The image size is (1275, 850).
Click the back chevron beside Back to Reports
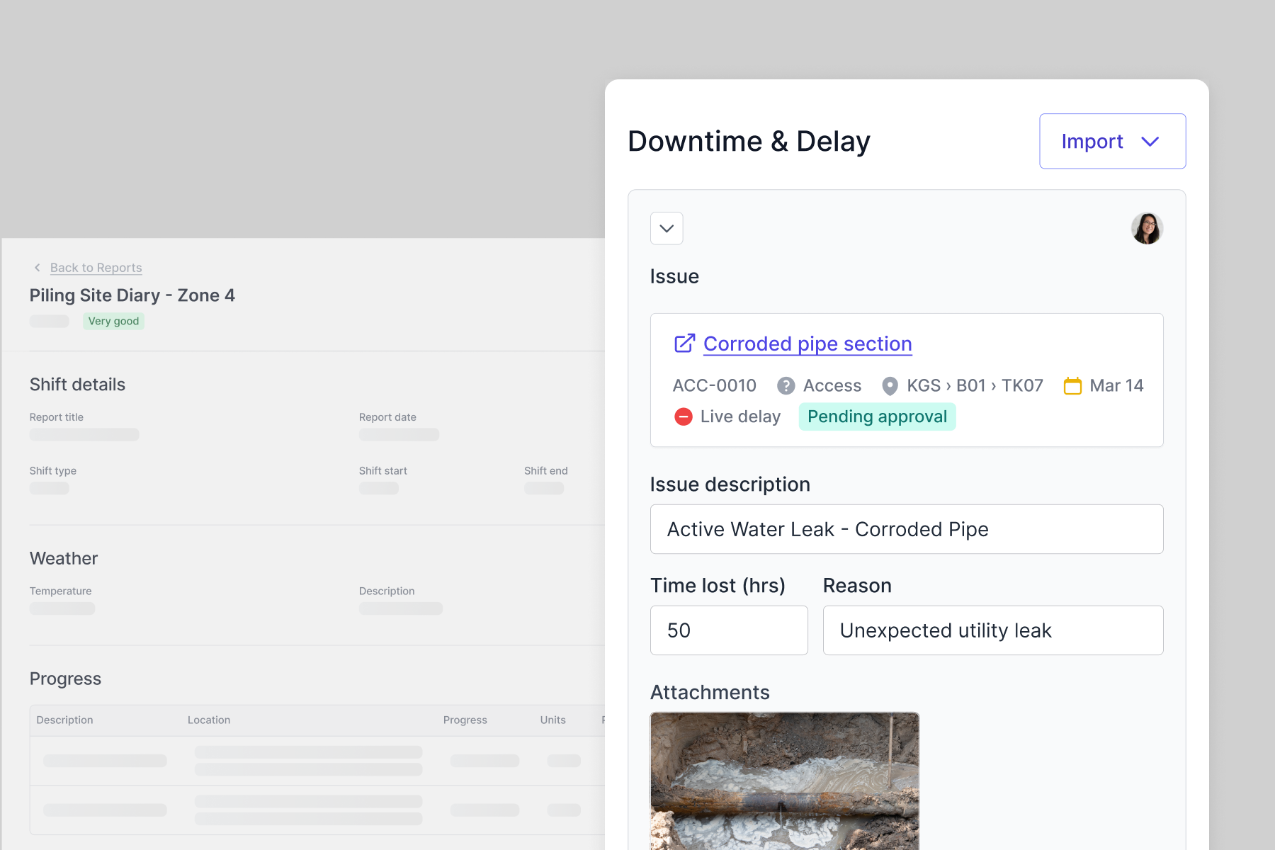[38, 268]
